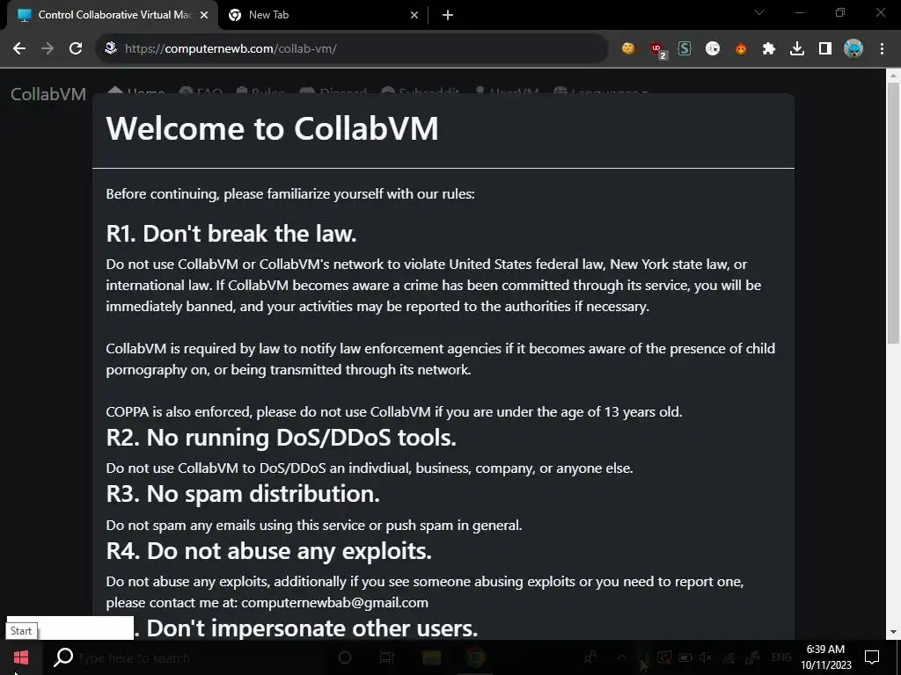This screenshot has height=675, width=901.
Task: Open the Chrome profile avatar
Action: 853,49
